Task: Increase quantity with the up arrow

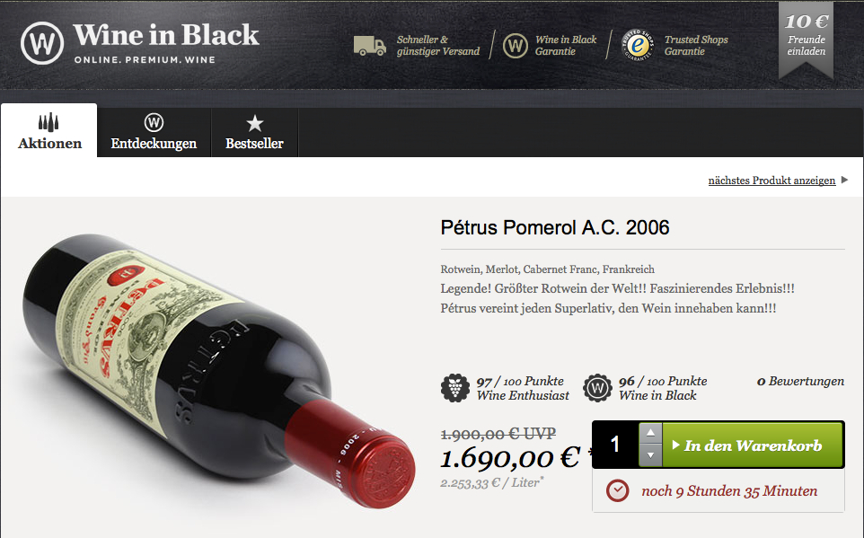Action: (x=650, y=433)
